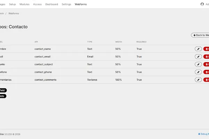Select the Text type of contact_phone row
This screenshot has width=209, height=139.
[90, 72]
